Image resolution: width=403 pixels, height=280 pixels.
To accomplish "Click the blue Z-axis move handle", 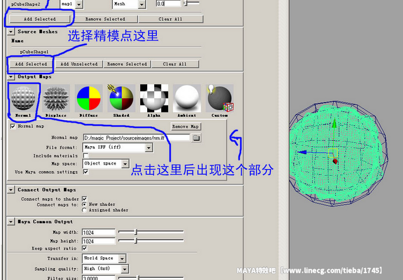I will pos(302,152).
